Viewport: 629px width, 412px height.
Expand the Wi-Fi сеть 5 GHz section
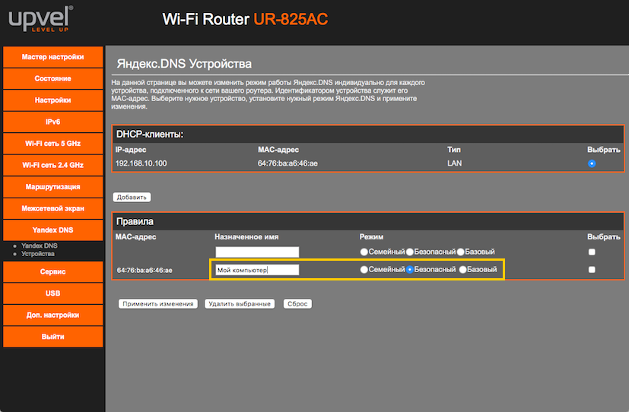[53, 143]
